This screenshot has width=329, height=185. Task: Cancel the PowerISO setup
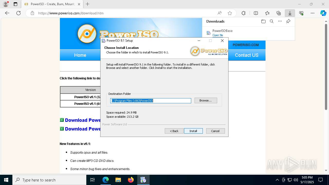pyautogui.click(x=215, y=131)
